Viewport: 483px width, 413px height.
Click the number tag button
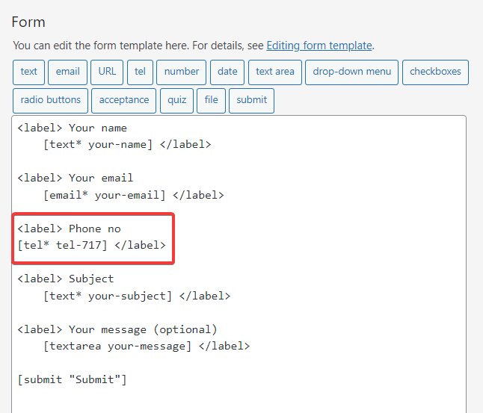point(181,72)
